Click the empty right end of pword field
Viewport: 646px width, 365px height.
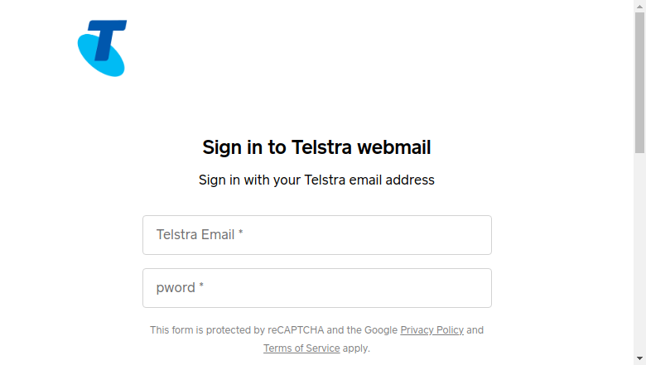pos(453,288)
